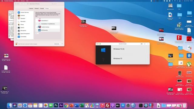The width and height of the screenshot is (194, 109).
Task: Switch to the Firewall tab
Action: coord(42,8)
